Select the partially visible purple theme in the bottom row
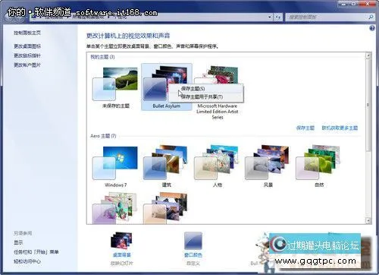 (115, 209)
